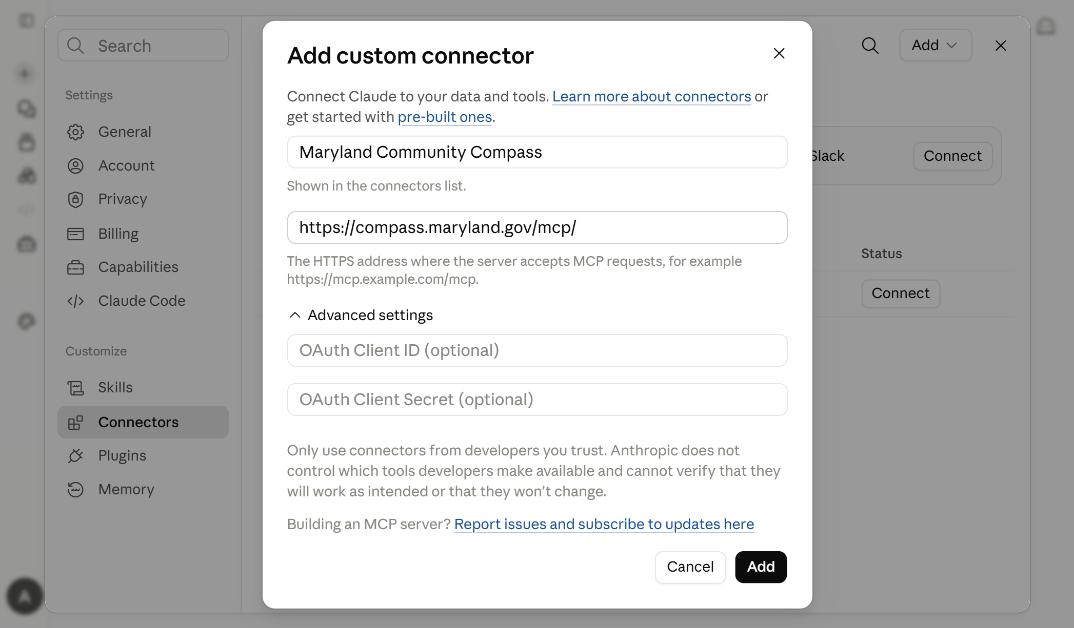Click the compass.maryland.gov URL field
The image size is (1074, 628).
coord(537,227)
